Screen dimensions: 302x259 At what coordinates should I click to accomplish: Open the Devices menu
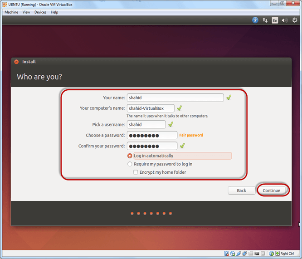click(40, 12)
